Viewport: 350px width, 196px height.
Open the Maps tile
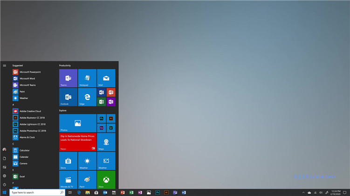click(x=106, y=142)
